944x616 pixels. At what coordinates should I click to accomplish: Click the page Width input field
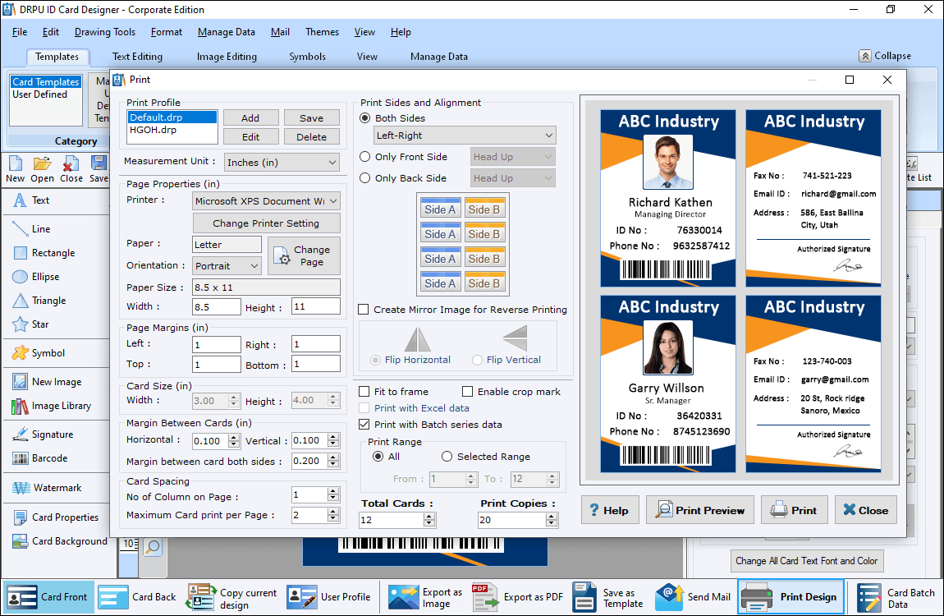[216, 307]
